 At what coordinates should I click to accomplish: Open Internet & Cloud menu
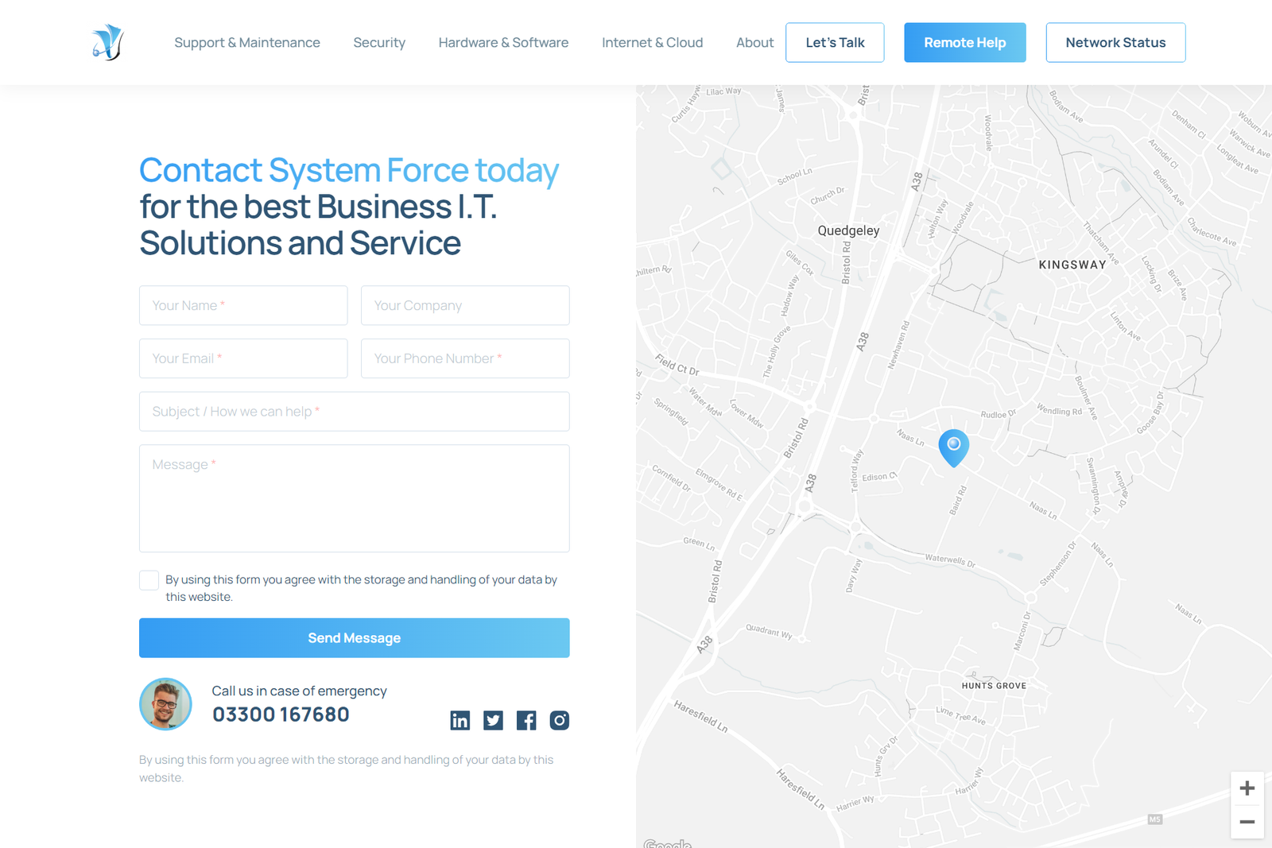pyautogui.click(x=652, y=42)
